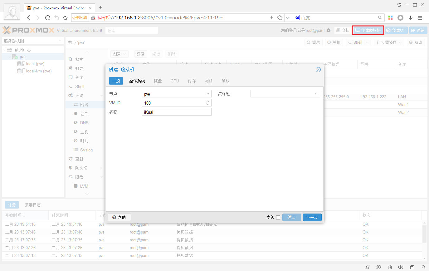This screenshot has width=429, height=271.
Task: Select local (pve) storage in tree
Action: [35, 64]
